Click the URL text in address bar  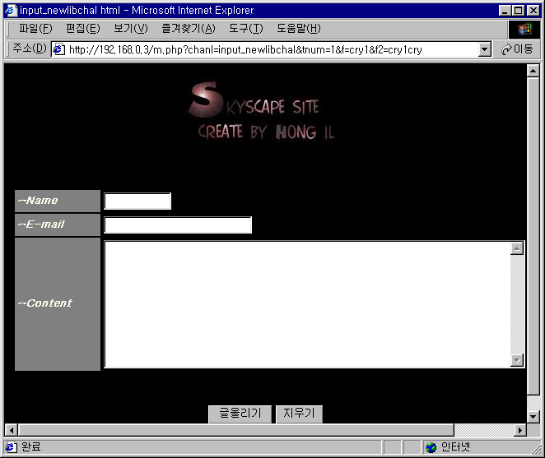(245, 49)
